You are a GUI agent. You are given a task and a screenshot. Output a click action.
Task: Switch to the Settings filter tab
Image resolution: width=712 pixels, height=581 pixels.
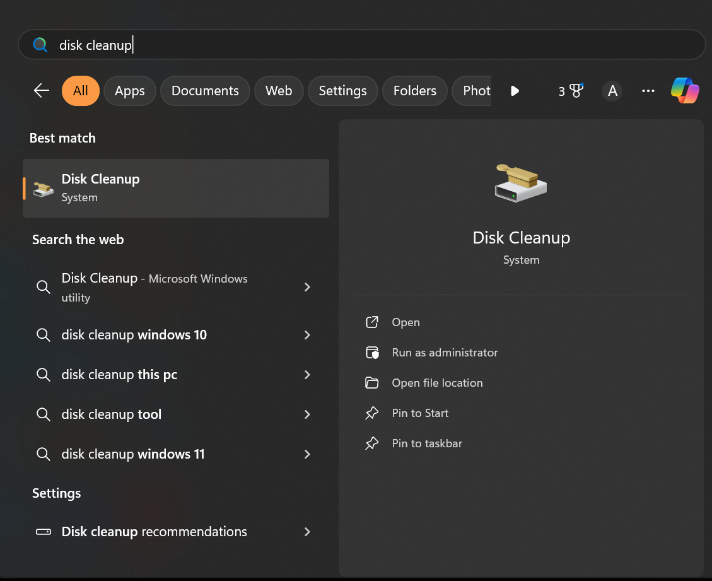pyautogui.click(x=342, y=91)
